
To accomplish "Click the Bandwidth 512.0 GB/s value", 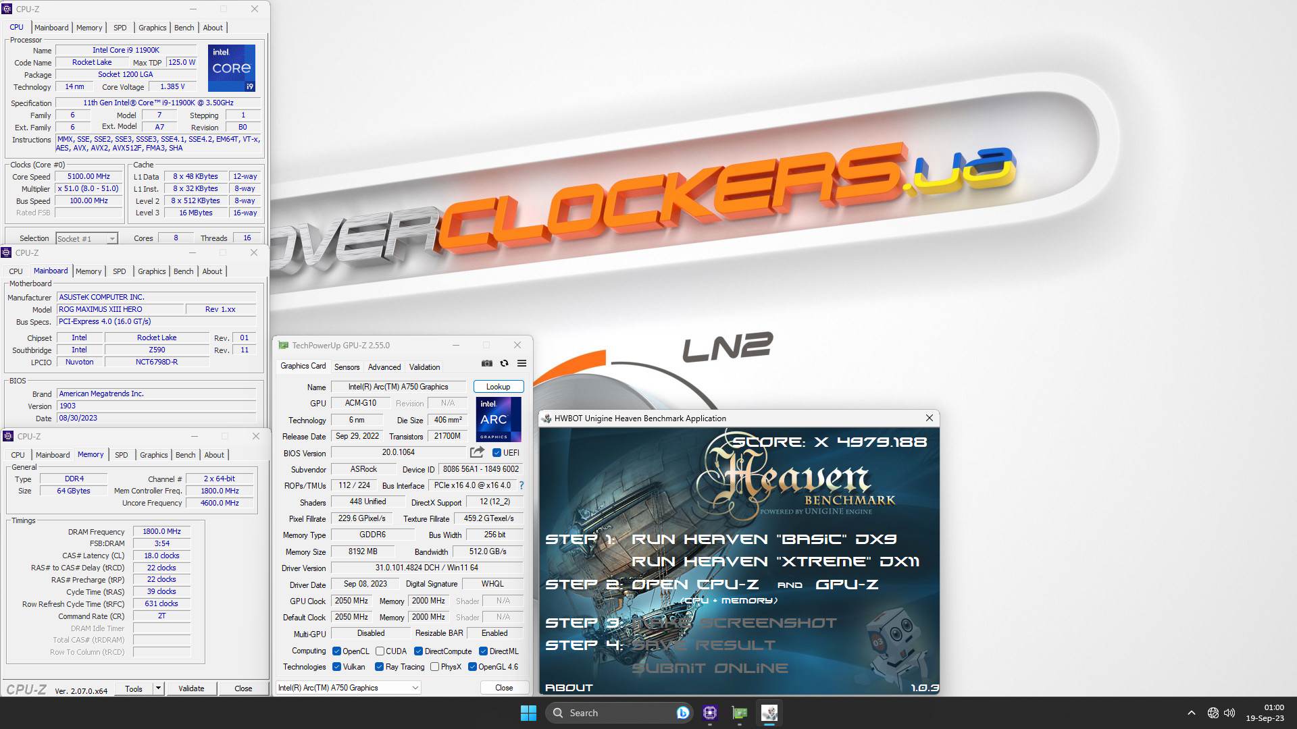I will click(488, 551).
